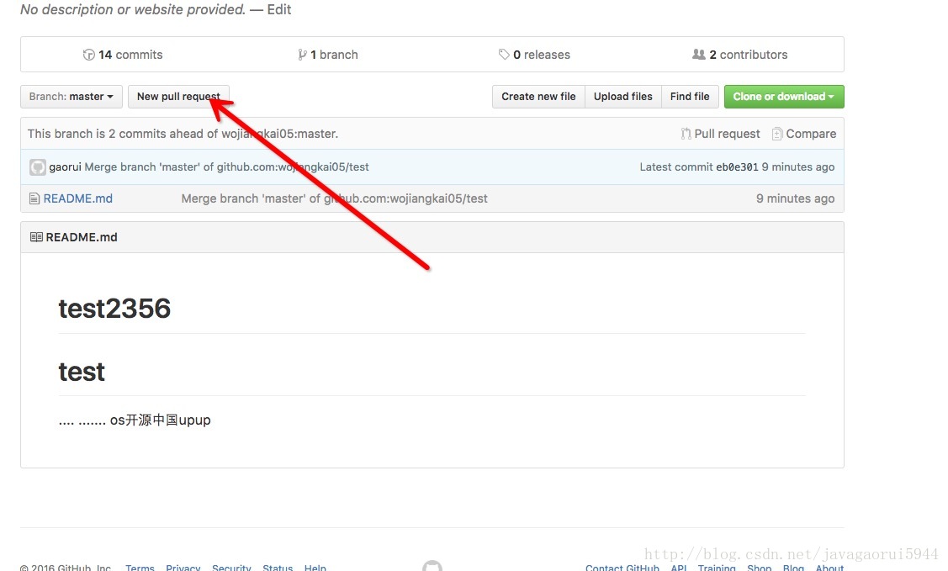Image resolution: width=948 pixels, height=571 pixels.
Task: Open the Privacy footer link
Action: 183,567
